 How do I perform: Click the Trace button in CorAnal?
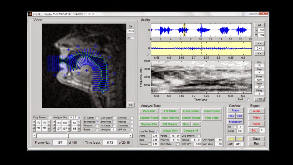tap(235, 111)
